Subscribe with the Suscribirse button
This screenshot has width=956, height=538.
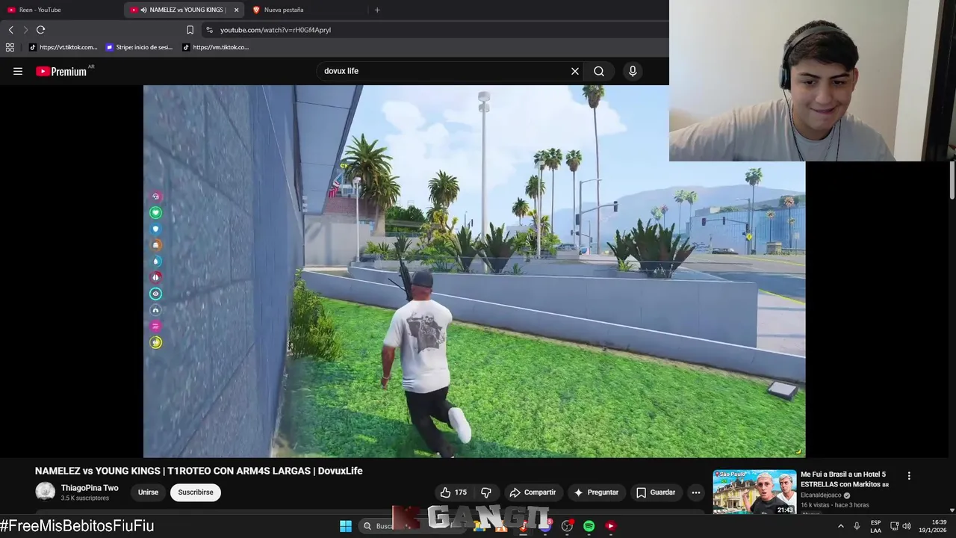[x=196, y=492]
